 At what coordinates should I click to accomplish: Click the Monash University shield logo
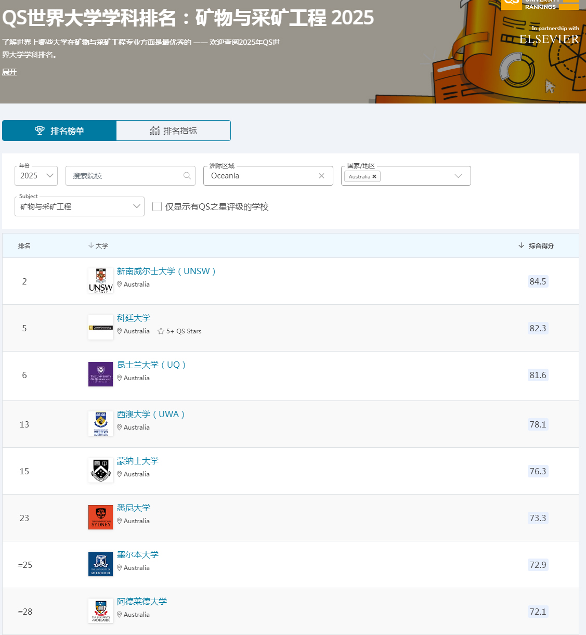point(100,471)
